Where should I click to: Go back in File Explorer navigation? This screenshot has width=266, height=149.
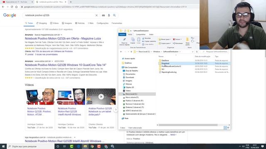pyautogui.click(x=121, y=52)
